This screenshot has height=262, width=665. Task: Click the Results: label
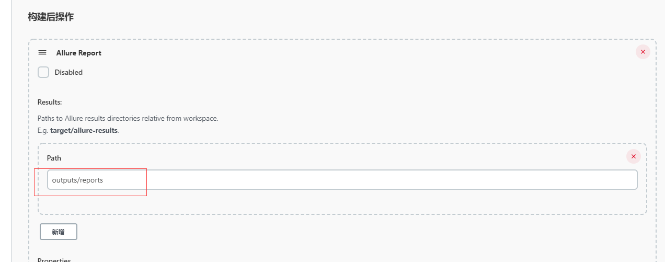point(50,102)
